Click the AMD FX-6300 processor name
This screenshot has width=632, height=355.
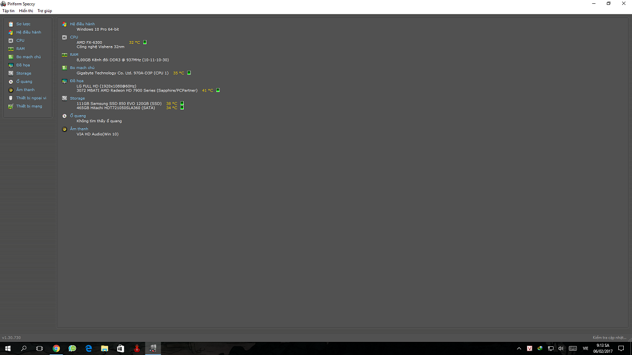coord(89,42)
